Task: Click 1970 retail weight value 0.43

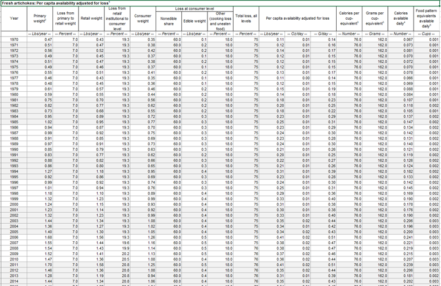Action: [91, 40]
